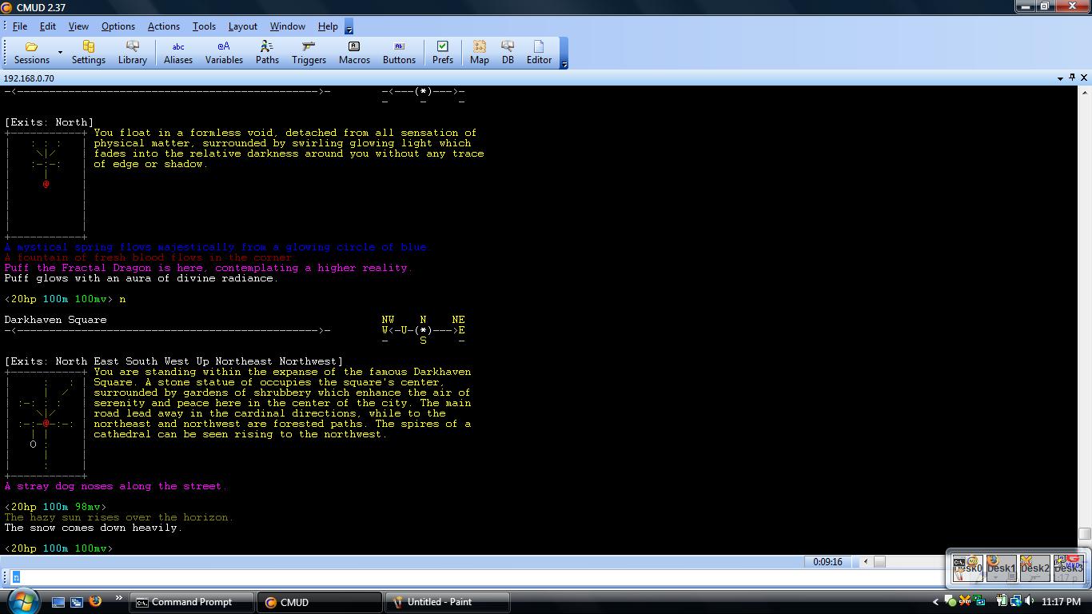Open the Sessions toolbar button

click(31, 53)
